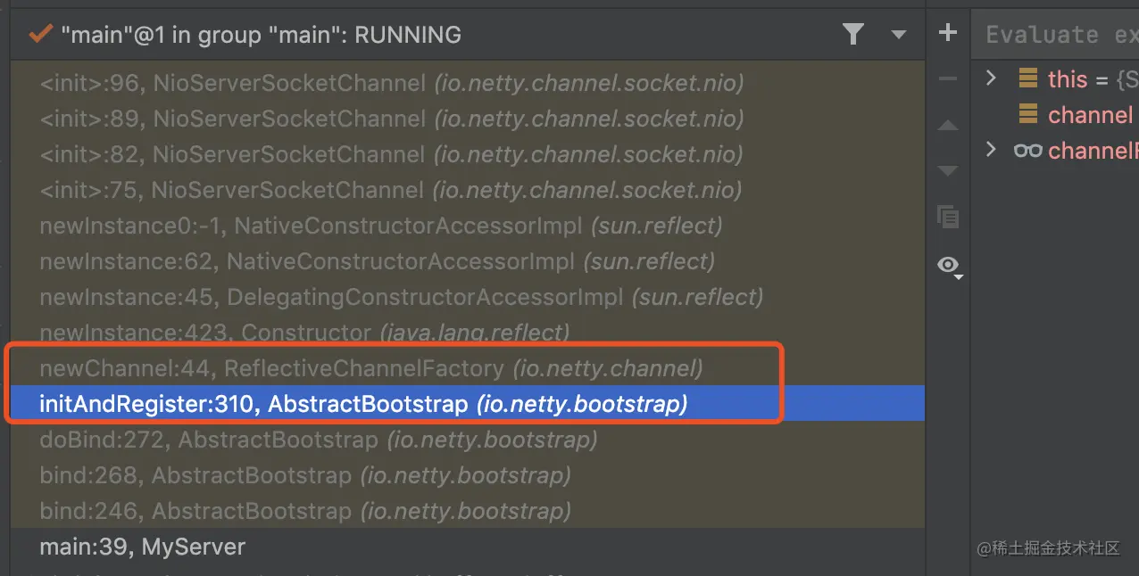1139x576 pixels.
Task: Expand the channelFactory watch node
Action: [x=991, y=150]
